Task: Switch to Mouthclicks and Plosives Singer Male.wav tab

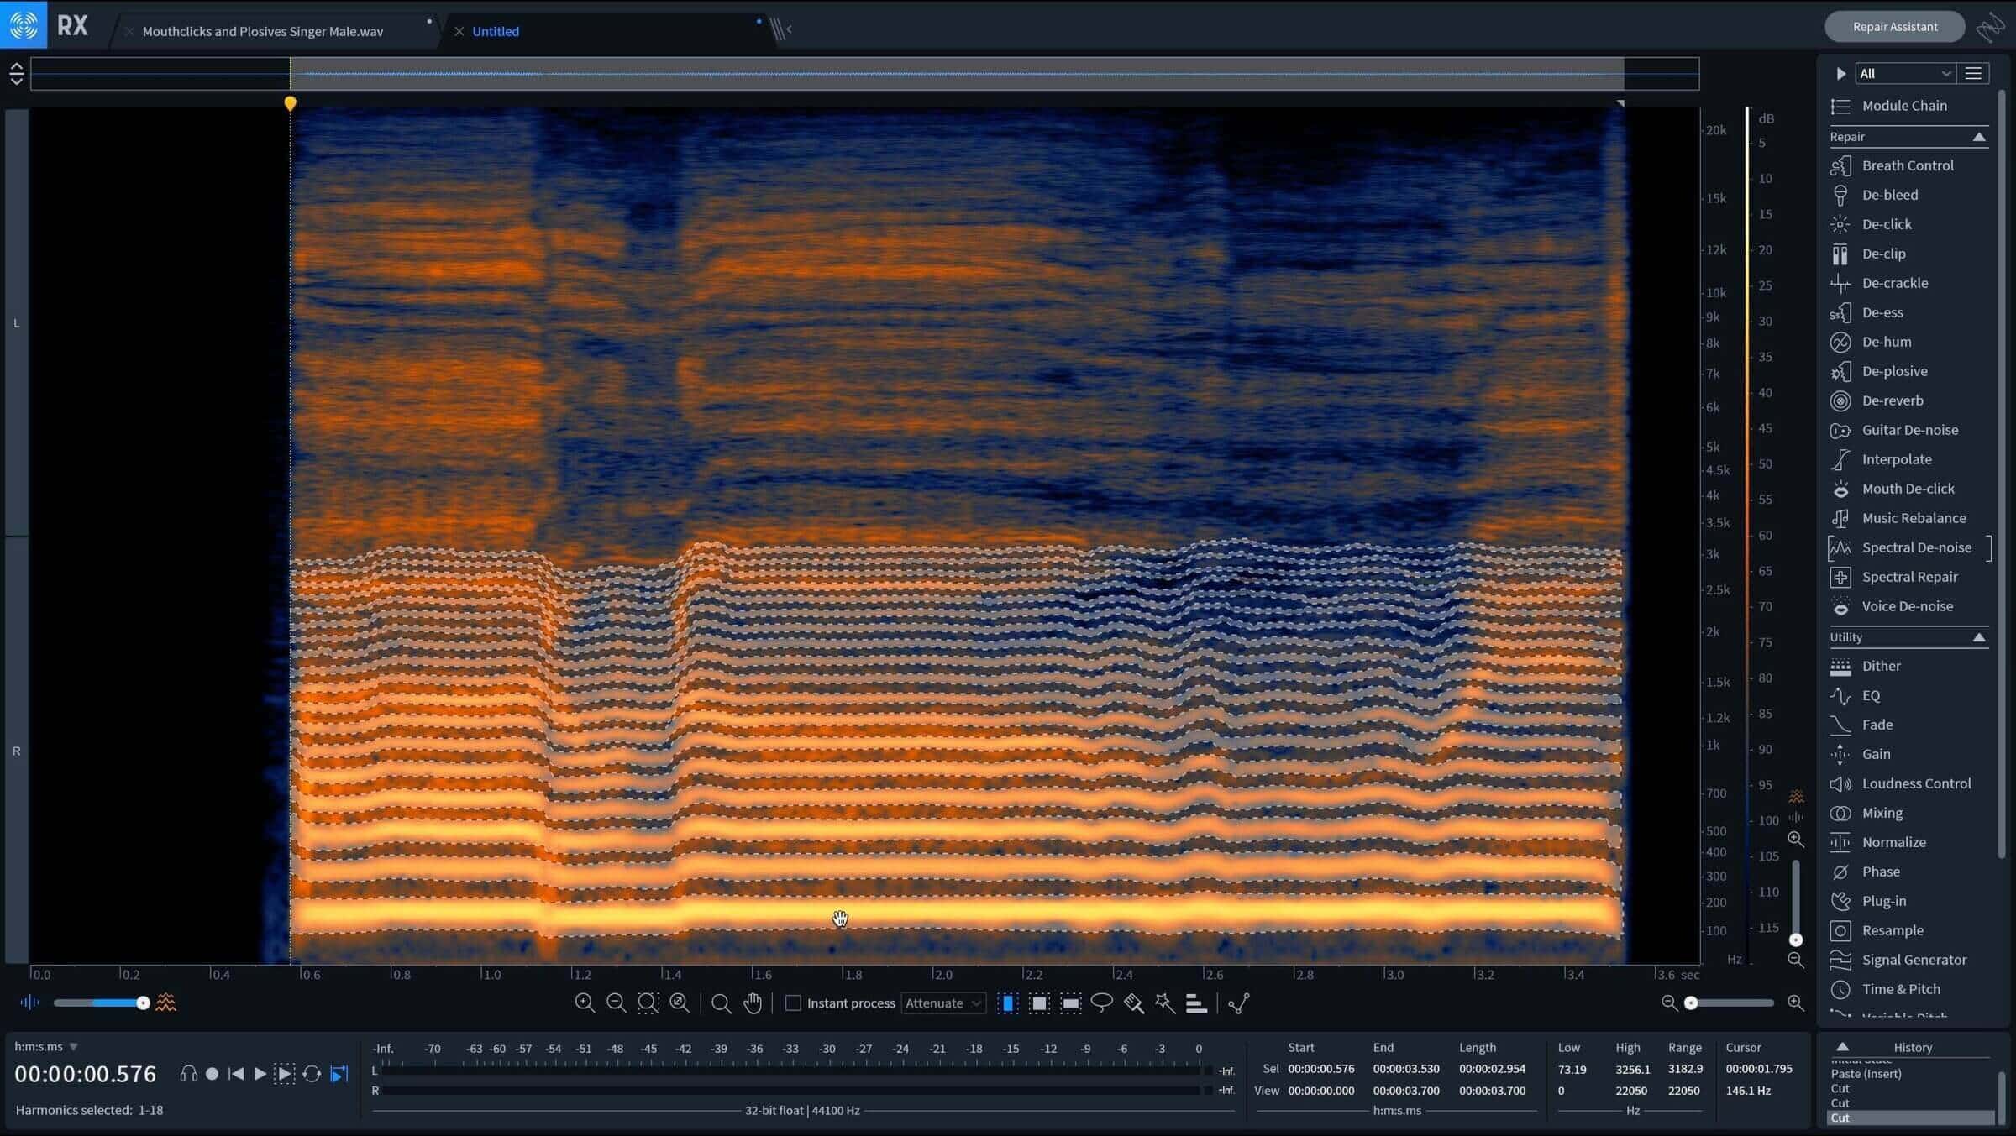Action: coord(263,31)
